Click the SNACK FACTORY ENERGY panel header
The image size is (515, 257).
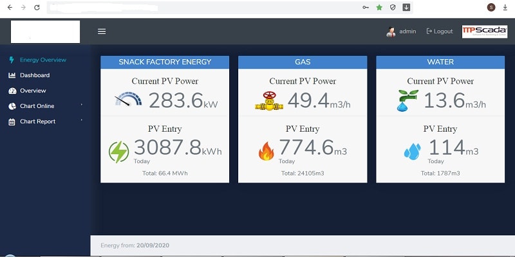[x=165, y=62]
